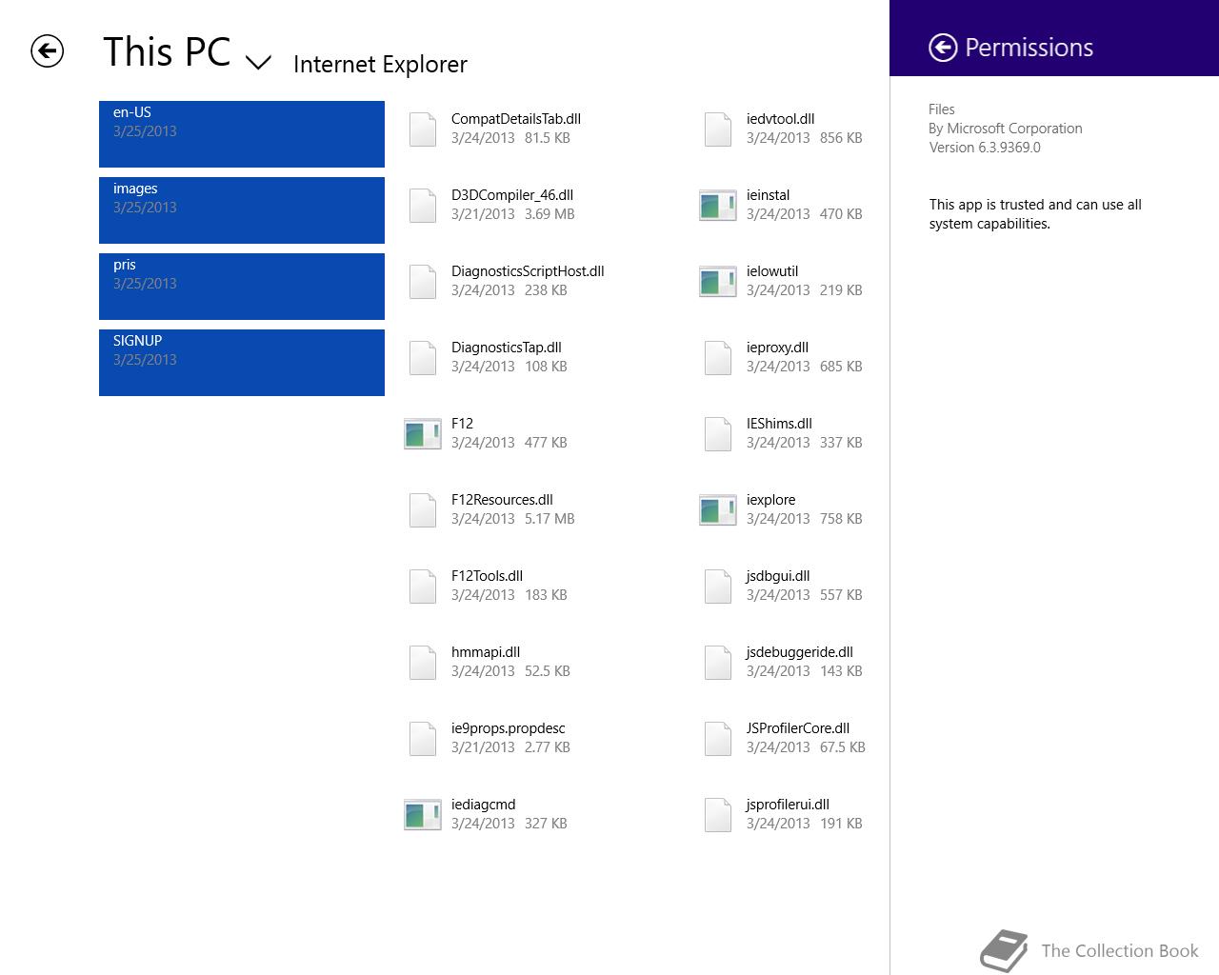Click the Permissions panel heading
The height and width of the screenshot is (975, 1219).
click(x=1029, y=48)
